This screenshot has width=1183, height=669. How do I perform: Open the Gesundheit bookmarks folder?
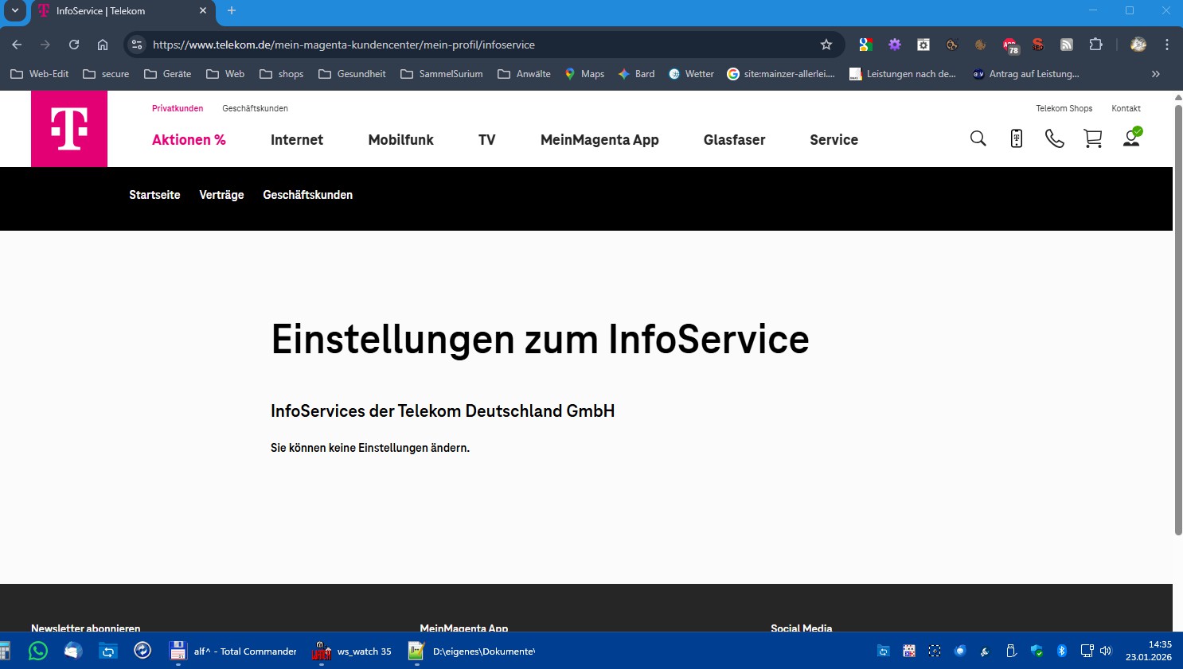pyautogui.click(x=352, y=74)
